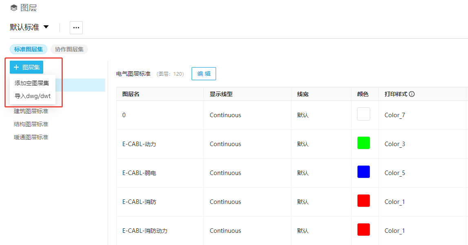Choose 导入dwg/dwt menu option
The width and height of the screenshot is (468, 245).
point(33,96)
